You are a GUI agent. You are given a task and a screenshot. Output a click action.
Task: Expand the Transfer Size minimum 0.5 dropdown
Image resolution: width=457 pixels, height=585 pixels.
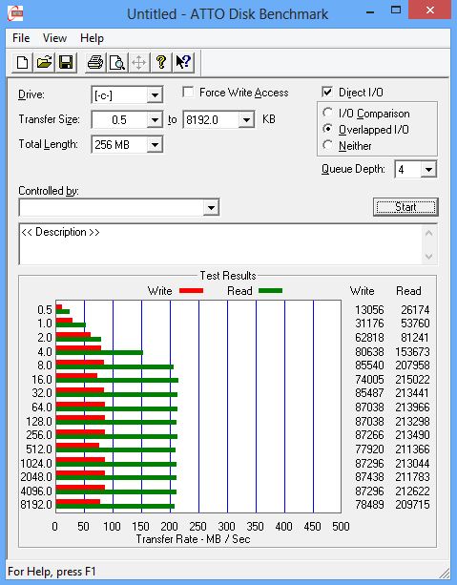(155, 119)
